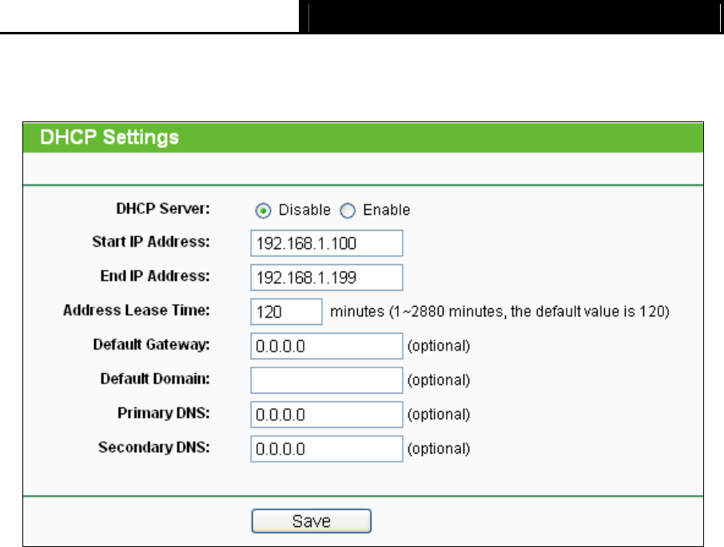Focus the Address Lease Time field
724x547 pixels.
coord(286,311)
